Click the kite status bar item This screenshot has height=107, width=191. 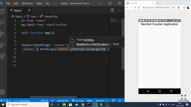90,101
